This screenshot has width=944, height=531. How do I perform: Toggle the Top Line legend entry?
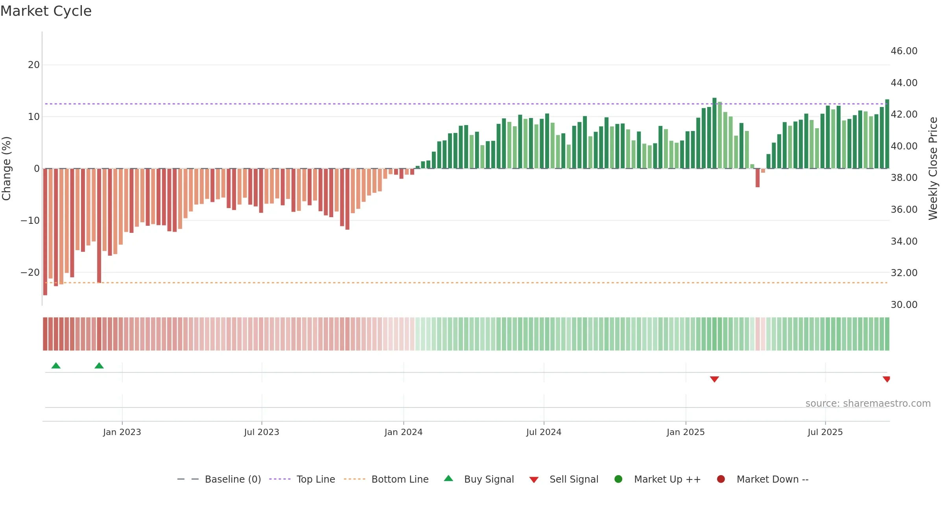pyautogui.click(x=302, y=479)
